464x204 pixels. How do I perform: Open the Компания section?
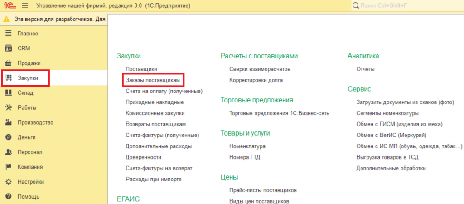point(30,167)
